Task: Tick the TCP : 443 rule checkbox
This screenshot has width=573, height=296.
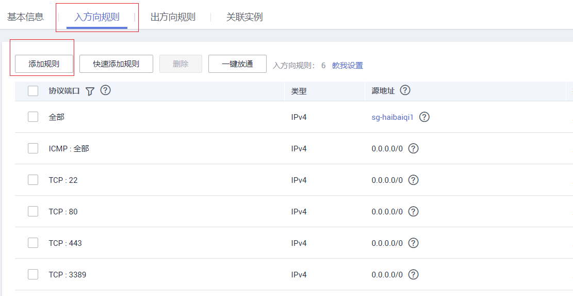Action: 33,243
